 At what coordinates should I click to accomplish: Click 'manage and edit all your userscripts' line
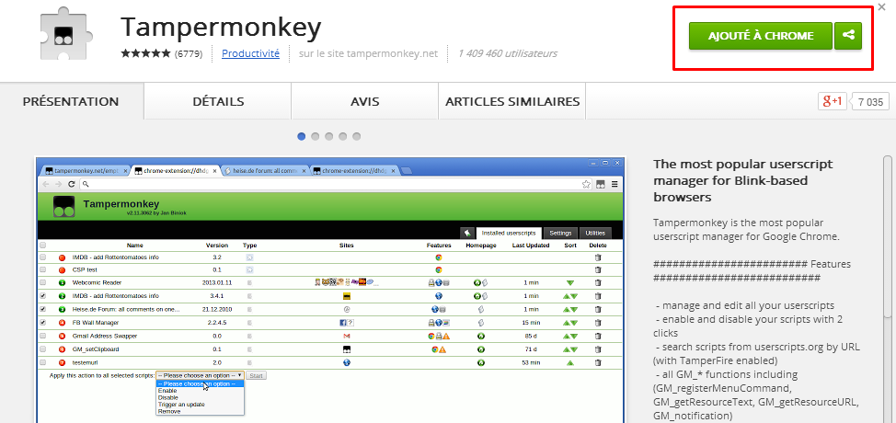pyautogui.click(x=744, y=304)
